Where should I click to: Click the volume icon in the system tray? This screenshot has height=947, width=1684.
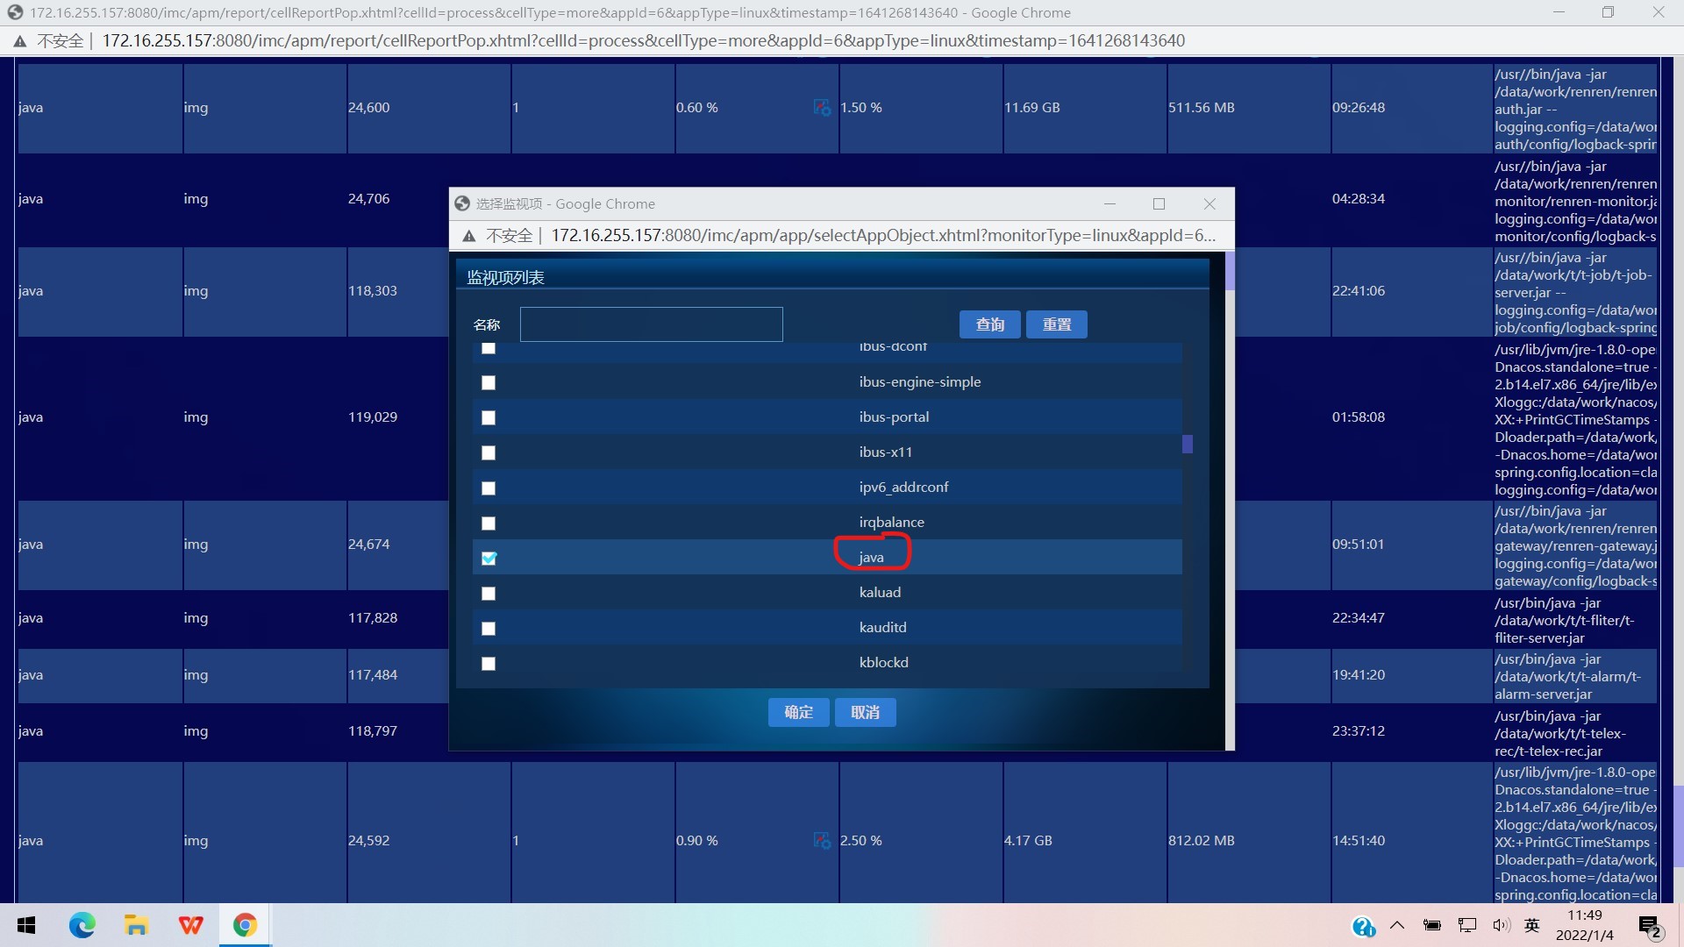[1500, 925]
